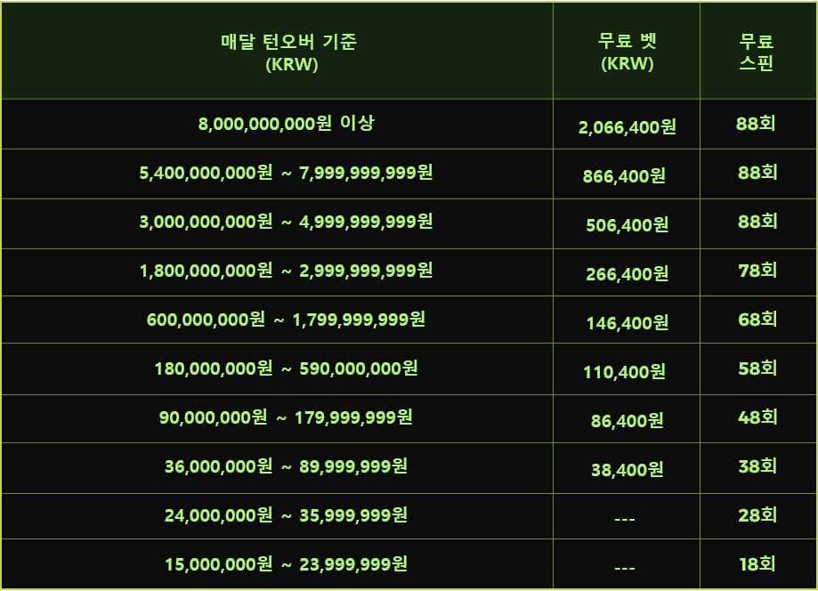This screenshot has width=818, height=591.
Task: Select the 3,000,000,000원 ~ 4,999,999,999원 range
Action: (x=286, y=222)
